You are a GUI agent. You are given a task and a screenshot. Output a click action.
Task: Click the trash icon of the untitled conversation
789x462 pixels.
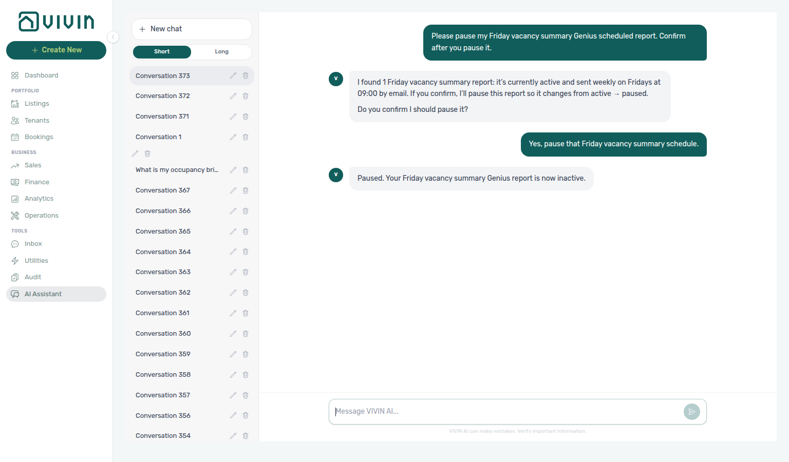(x=147, y=153)
